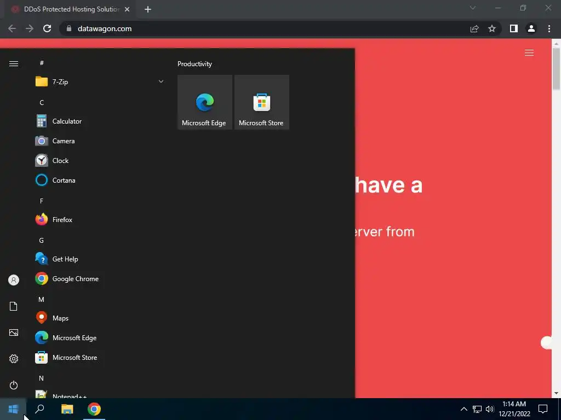Open the volume tray icon
Viewport: 561px width, 420px height.
[490, 409]
